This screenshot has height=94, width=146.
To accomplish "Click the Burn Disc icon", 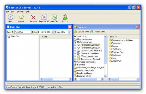I will (x=54, y=17).
